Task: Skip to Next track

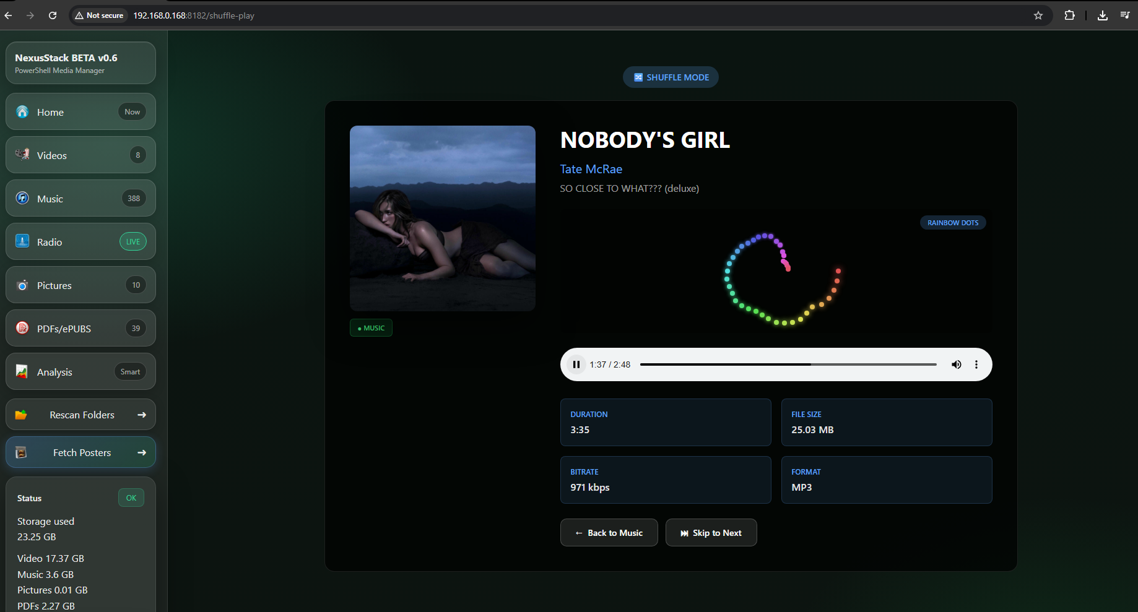Action: pos(711,533)
